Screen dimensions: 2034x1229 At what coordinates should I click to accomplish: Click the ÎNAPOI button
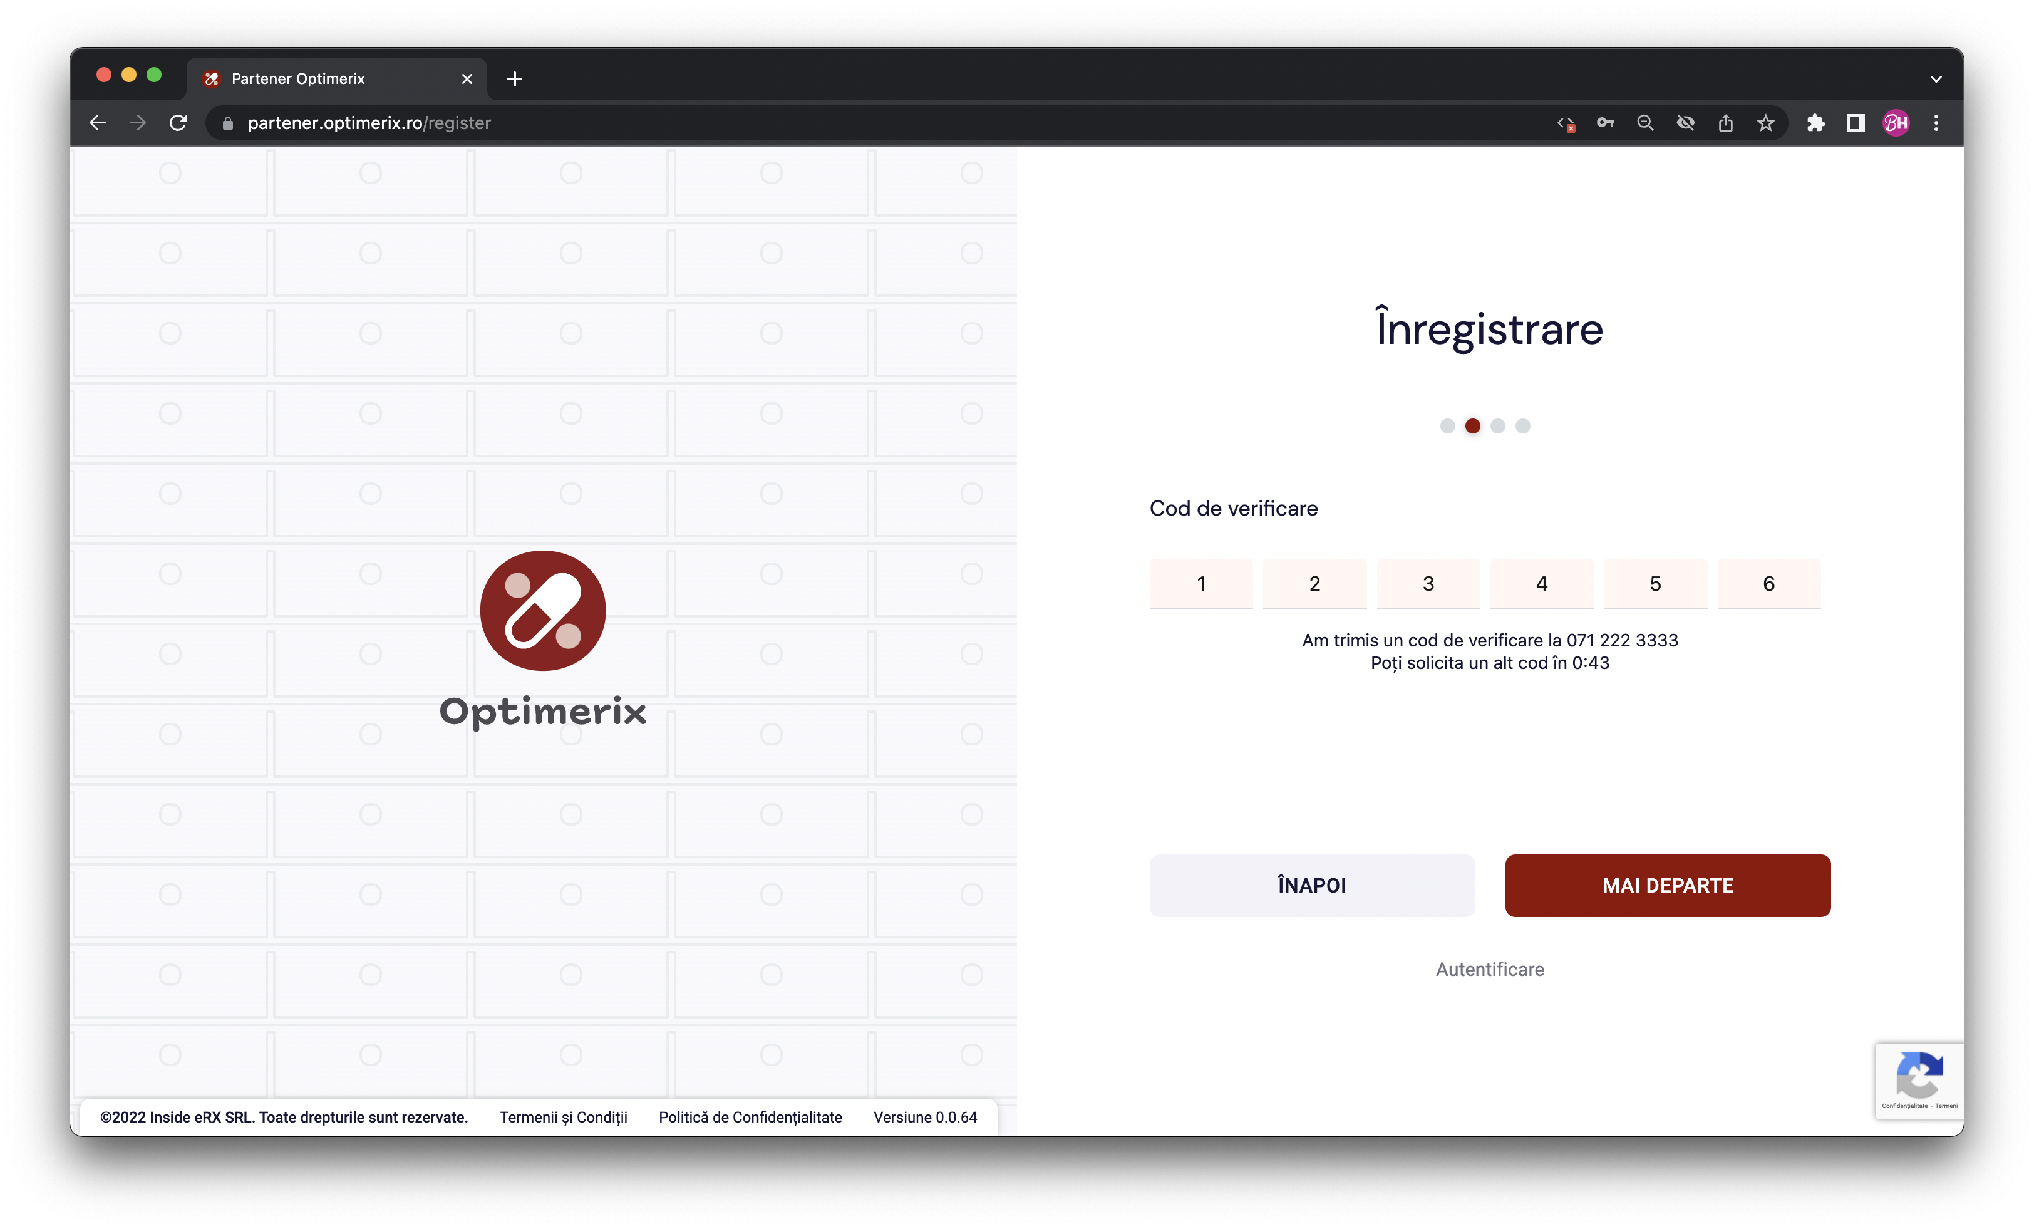(1312, 885)
